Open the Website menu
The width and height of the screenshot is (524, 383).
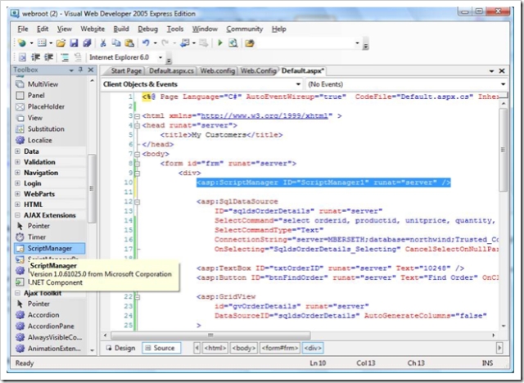click(93, 29)
